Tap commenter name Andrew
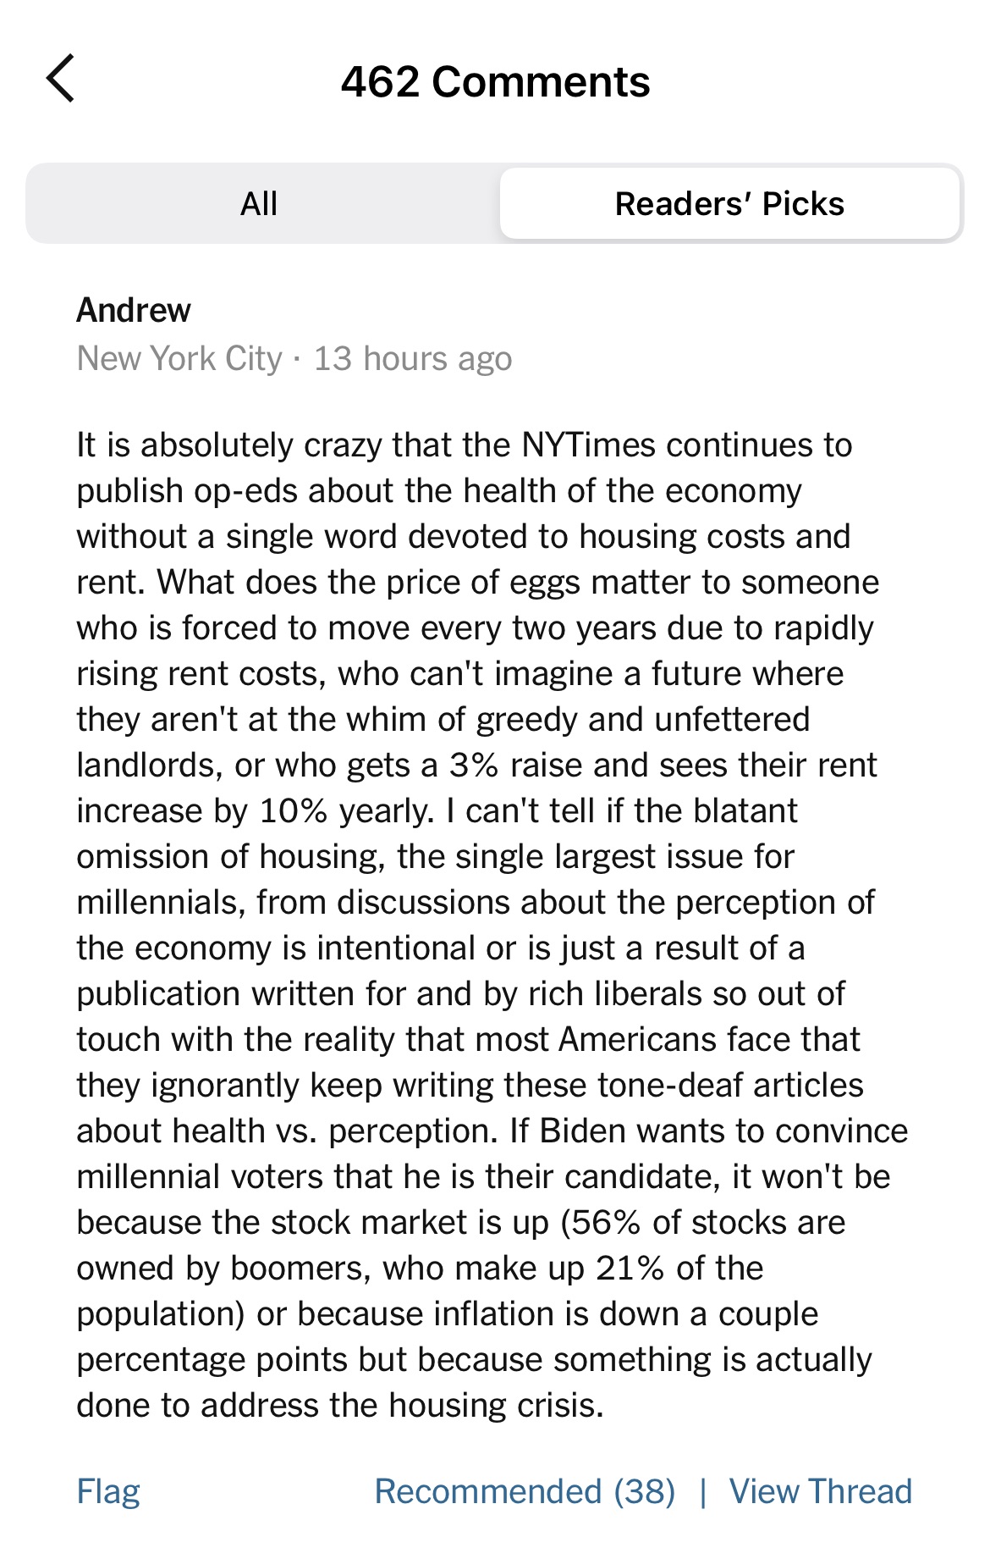The width and height of the screenshot is (990, 1548). pos(134,311)
